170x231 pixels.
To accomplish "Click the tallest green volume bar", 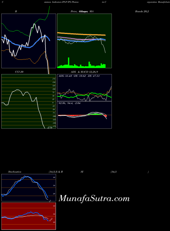I will [x=69, y=63].
